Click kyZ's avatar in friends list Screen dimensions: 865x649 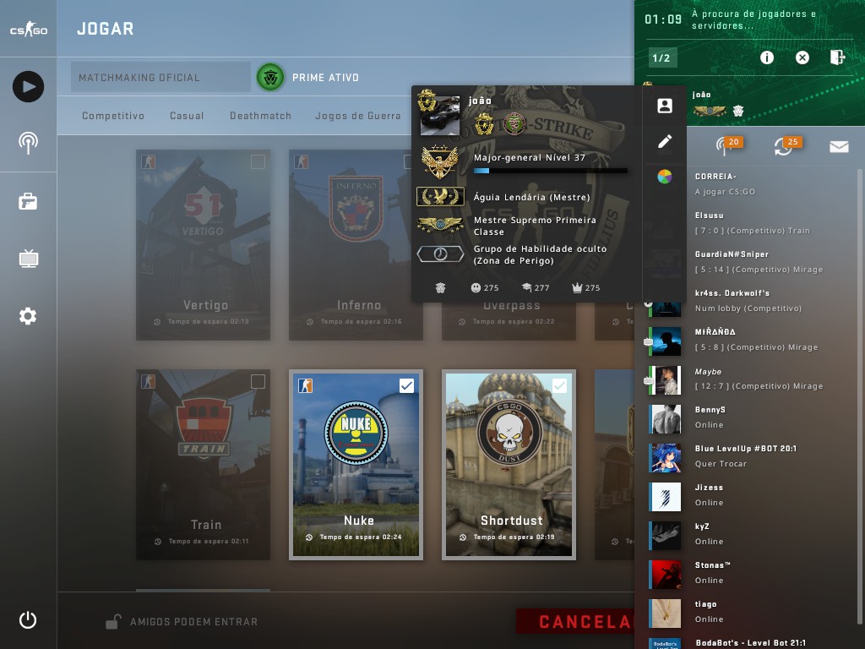click(x=665, y=536)
